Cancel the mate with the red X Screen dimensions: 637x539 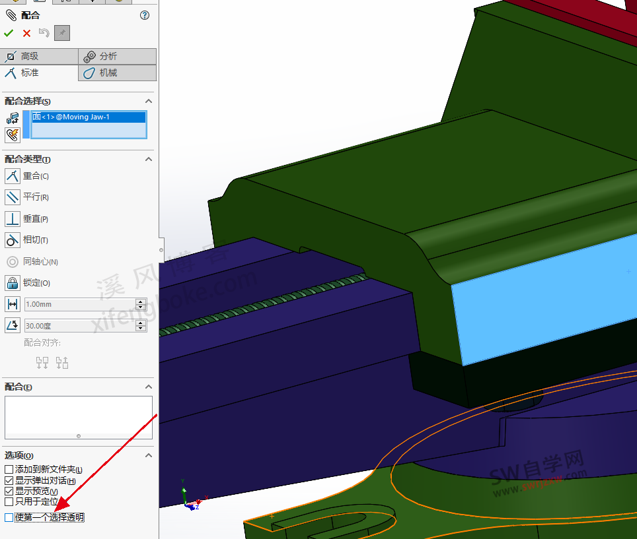[x=26, y=32]
